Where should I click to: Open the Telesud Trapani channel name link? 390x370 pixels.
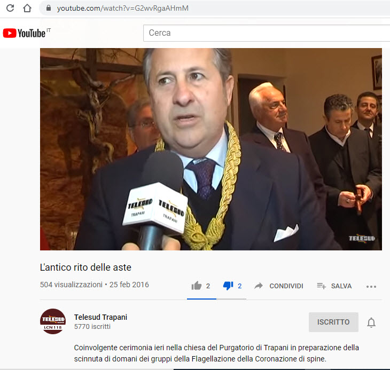[x=100, y=317]
